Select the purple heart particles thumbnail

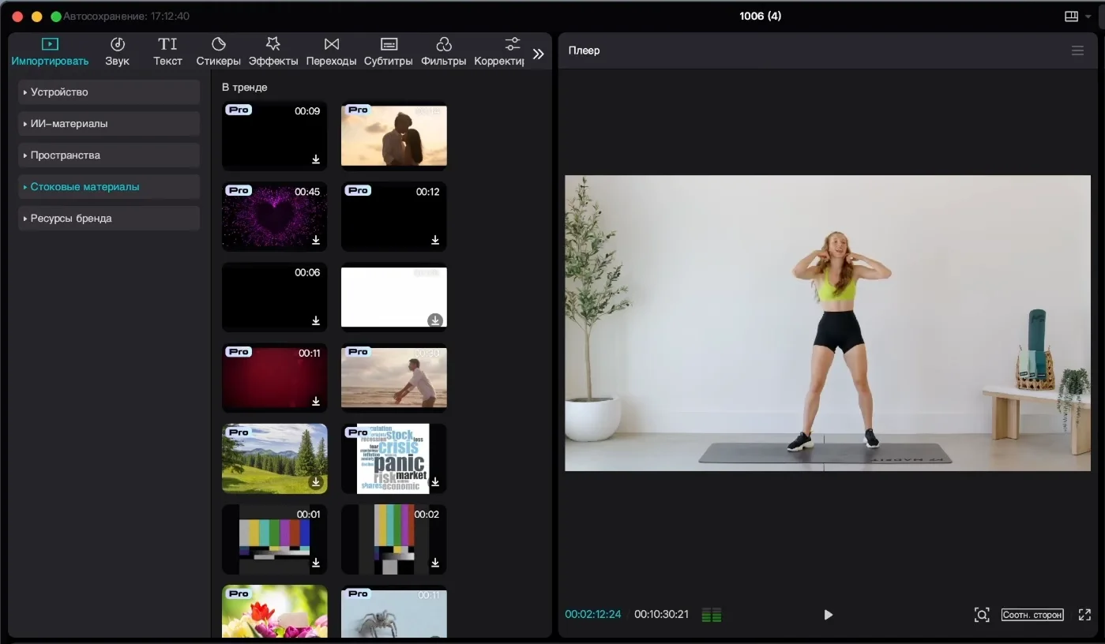click(x=274, y=216)
